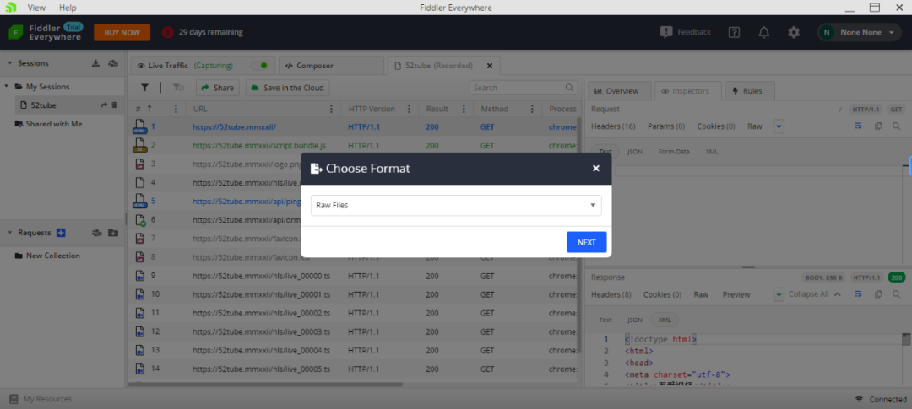Switch to the Composer tab
Screen dimensions: 912x409
click(x=308, y=66)
